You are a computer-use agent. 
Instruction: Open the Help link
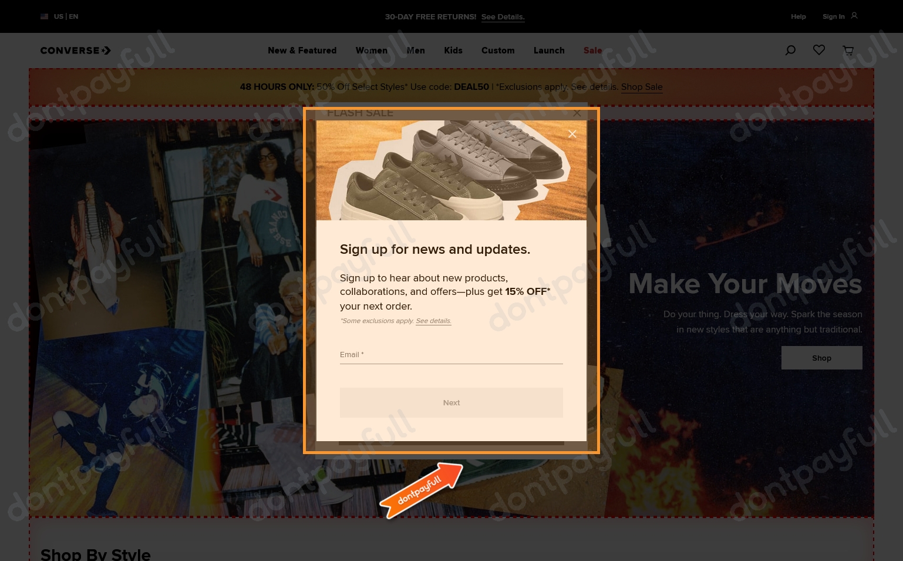798,16
